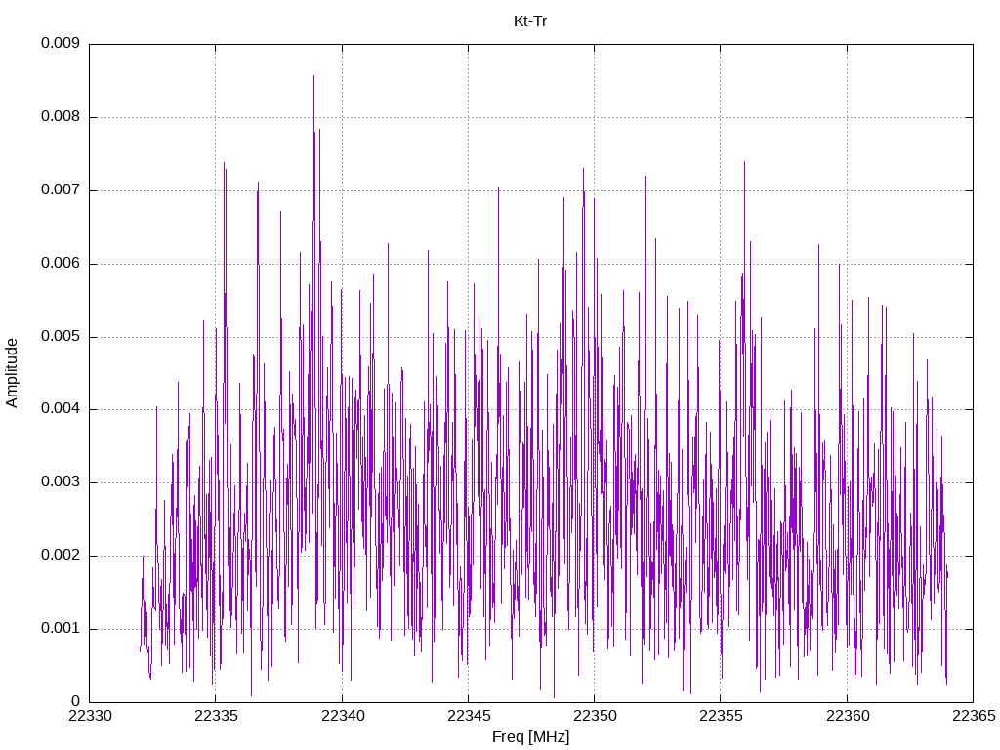
Task: Click the 22350 x-axis tick label
Action: (595, 716)
